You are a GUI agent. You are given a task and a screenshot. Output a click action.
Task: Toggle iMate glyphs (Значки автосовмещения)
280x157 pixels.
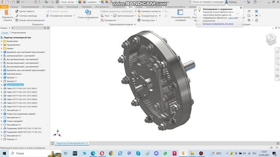point(30,20)
